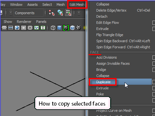Screen dimensions: 155x116
Task: Open Duplicate option box
Action: pos(154,82)
